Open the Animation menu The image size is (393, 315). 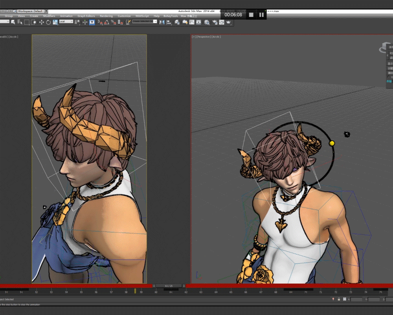pyautogui.click(x=66, y=16)
